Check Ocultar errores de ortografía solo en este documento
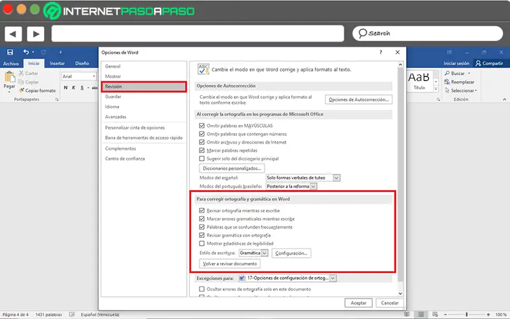This screenshot has height=319, width=510. point(201,289)
